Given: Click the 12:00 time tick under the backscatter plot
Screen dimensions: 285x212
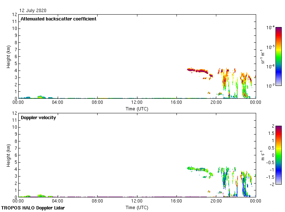Looking at the screenshot, I should coord(137,103).
